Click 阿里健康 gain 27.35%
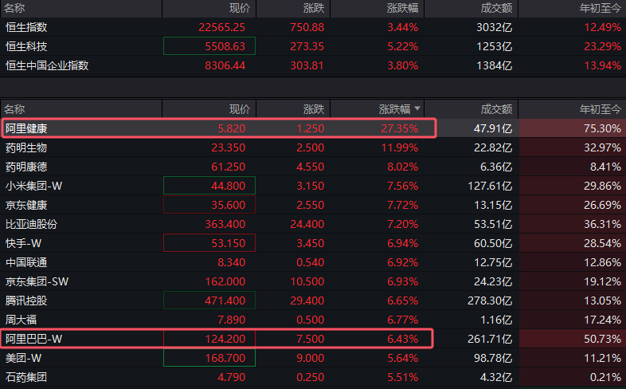 pos(400,128)
